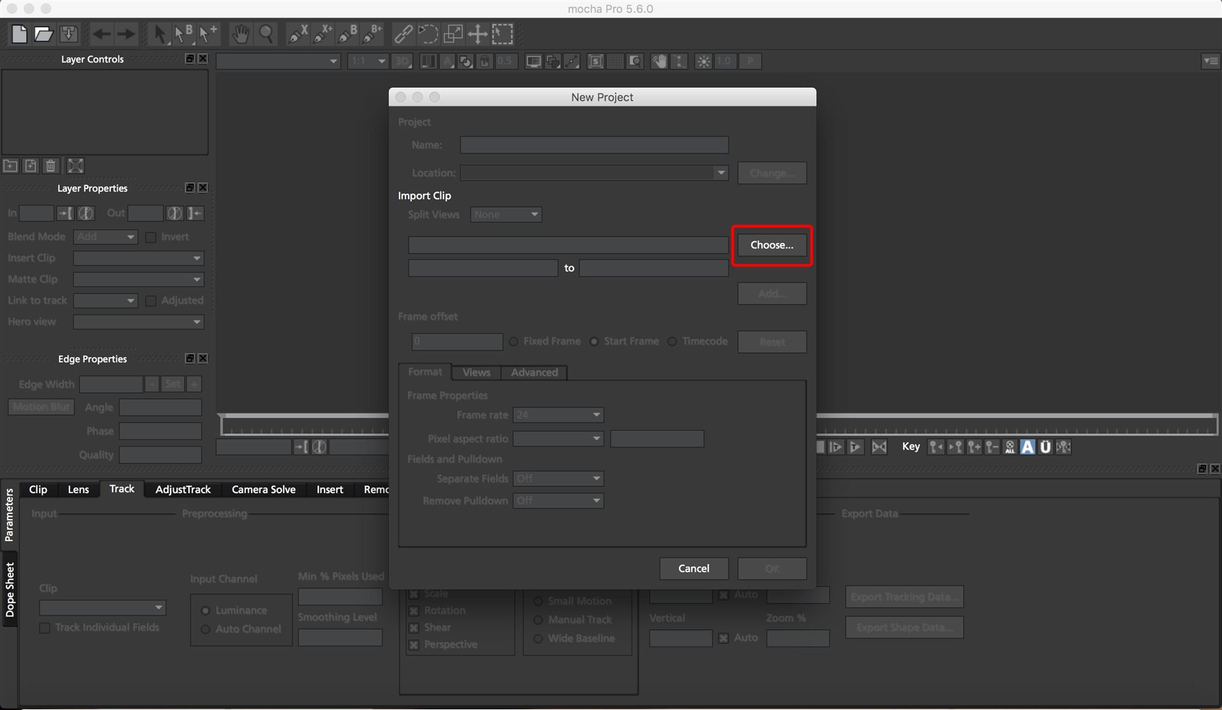
Task: Toggle the Perspective motion checkbox
Action: (x=414, y=645)
